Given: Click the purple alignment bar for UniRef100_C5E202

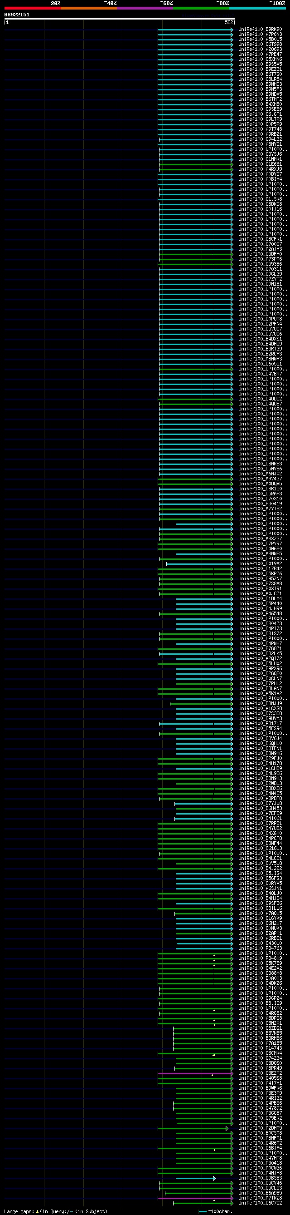Looking at the screenshot, I should pos(195,1073).
